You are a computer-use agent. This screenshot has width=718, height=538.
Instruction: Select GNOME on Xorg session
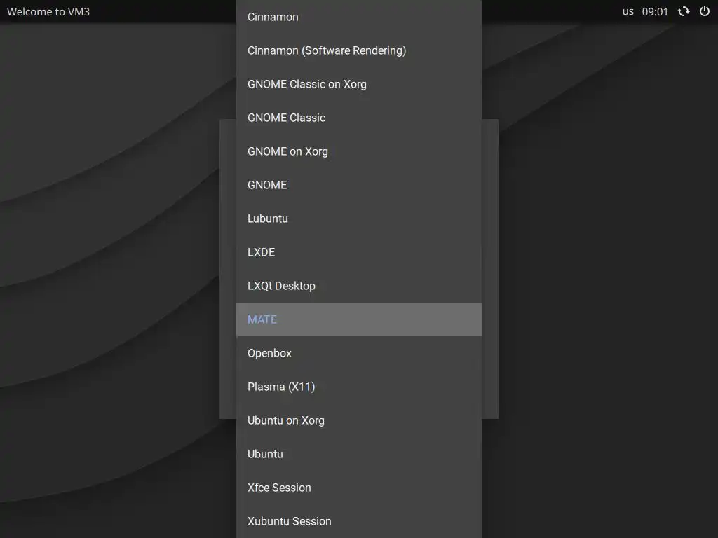click(x=358, y=151)
